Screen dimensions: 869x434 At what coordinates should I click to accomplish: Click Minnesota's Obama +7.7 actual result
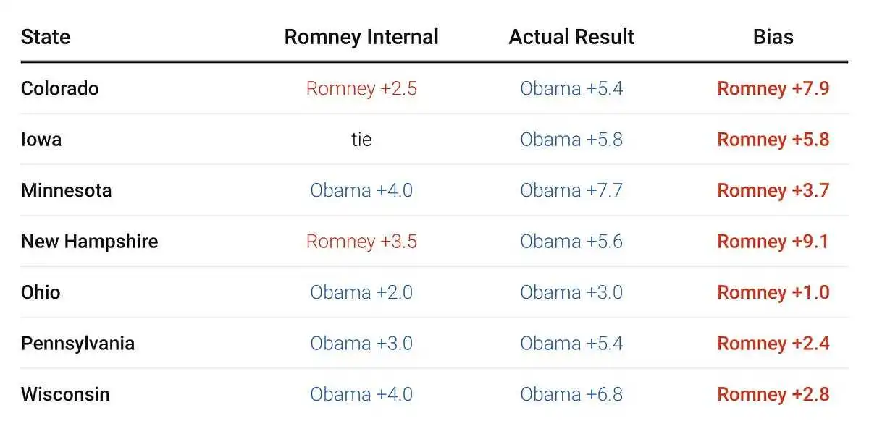click(x=571, y=190)
